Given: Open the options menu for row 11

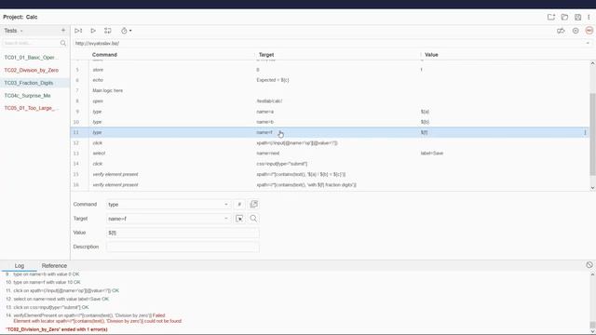Looking at the screenshot, I should (x=585, y=132).
